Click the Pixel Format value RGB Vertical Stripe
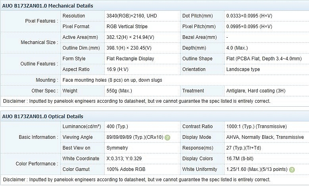The width and height of the screenshot is (309, 186). pos(127,27)
